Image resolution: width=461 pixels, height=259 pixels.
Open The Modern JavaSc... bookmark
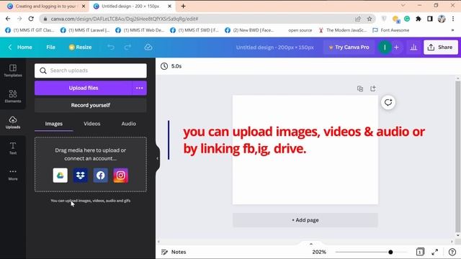pos(343,30)
